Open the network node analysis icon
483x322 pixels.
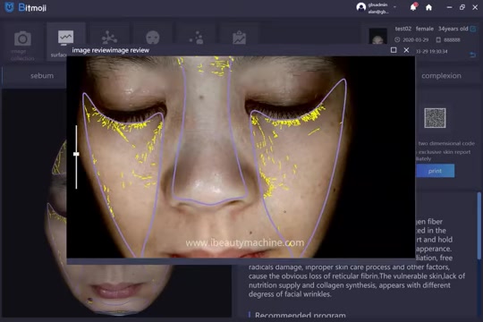pos(109,38)
